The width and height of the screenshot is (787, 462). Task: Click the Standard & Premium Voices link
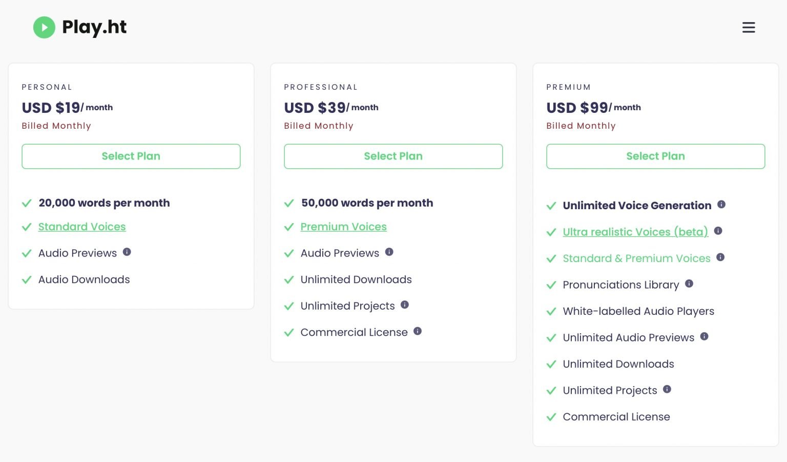[x=636, y=258]
